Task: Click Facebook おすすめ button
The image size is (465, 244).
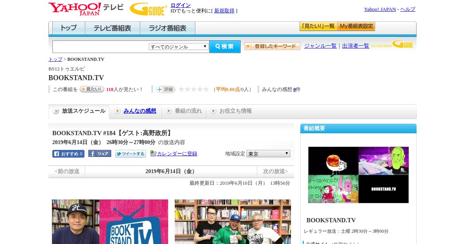Action: (68, 154)
